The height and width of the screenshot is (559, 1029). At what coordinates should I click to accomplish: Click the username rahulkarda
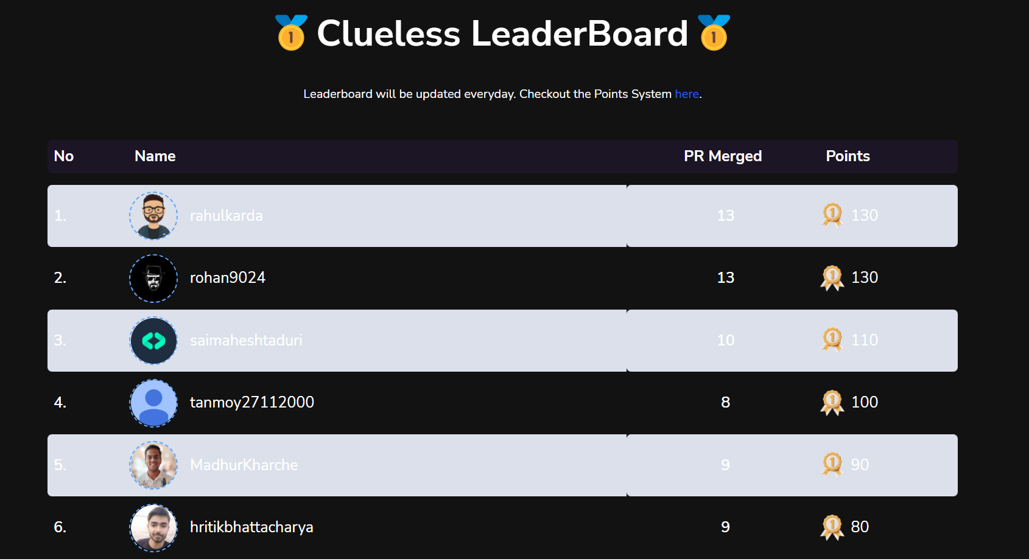[227, 216]
